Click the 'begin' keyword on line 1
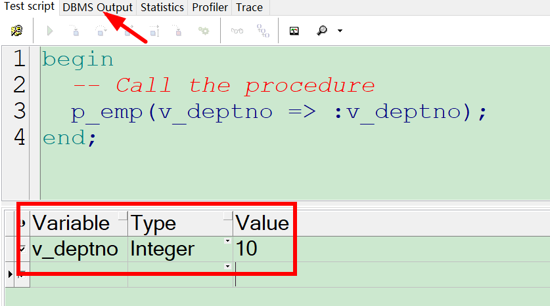This screenshot has height=306, width=550. click(x=78, y=60)
